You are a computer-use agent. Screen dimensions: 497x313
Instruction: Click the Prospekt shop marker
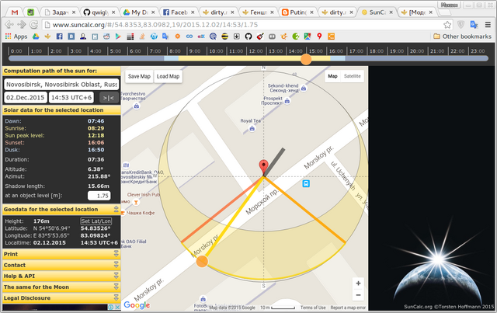click(x=287, y=101)
